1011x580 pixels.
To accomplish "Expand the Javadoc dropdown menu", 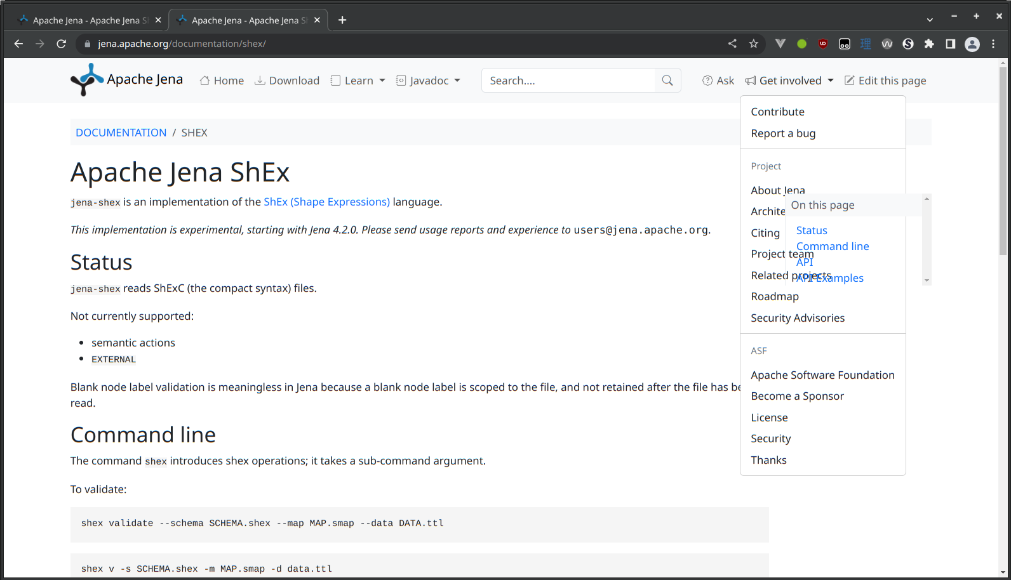I will [x=428, y=81].
